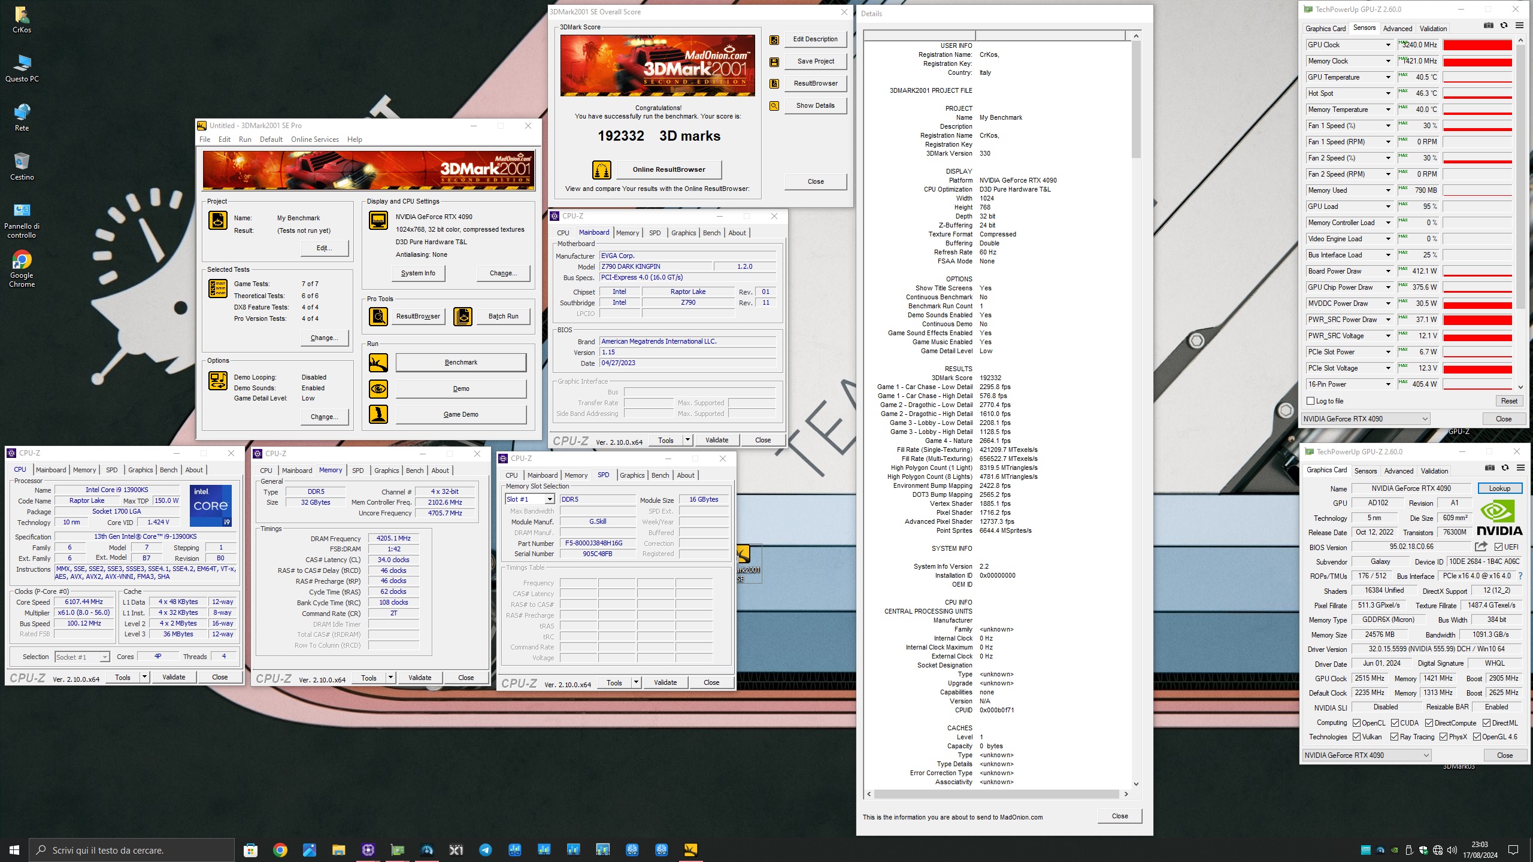This screenshot has width=1533, height=862.
Task: Open Telegram from the taskbar
Action: pyautogui.click(x=486, y=849)
